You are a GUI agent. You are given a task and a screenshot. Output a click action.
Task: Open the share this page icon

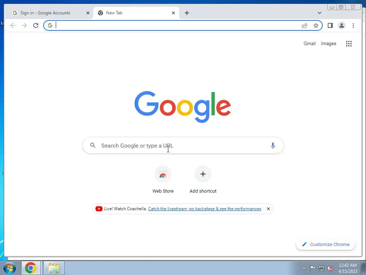[305, 25]
